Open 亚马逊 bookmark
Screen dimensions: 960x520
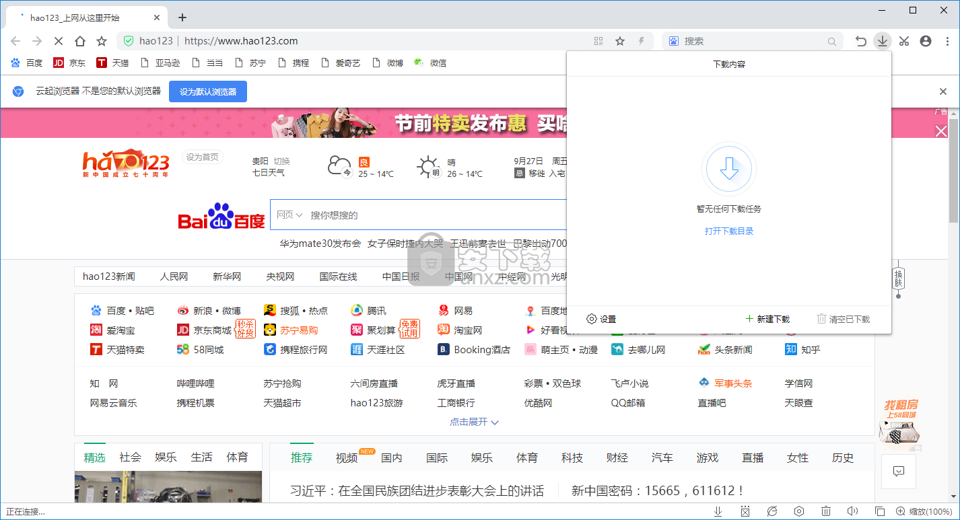coord(161,63)
